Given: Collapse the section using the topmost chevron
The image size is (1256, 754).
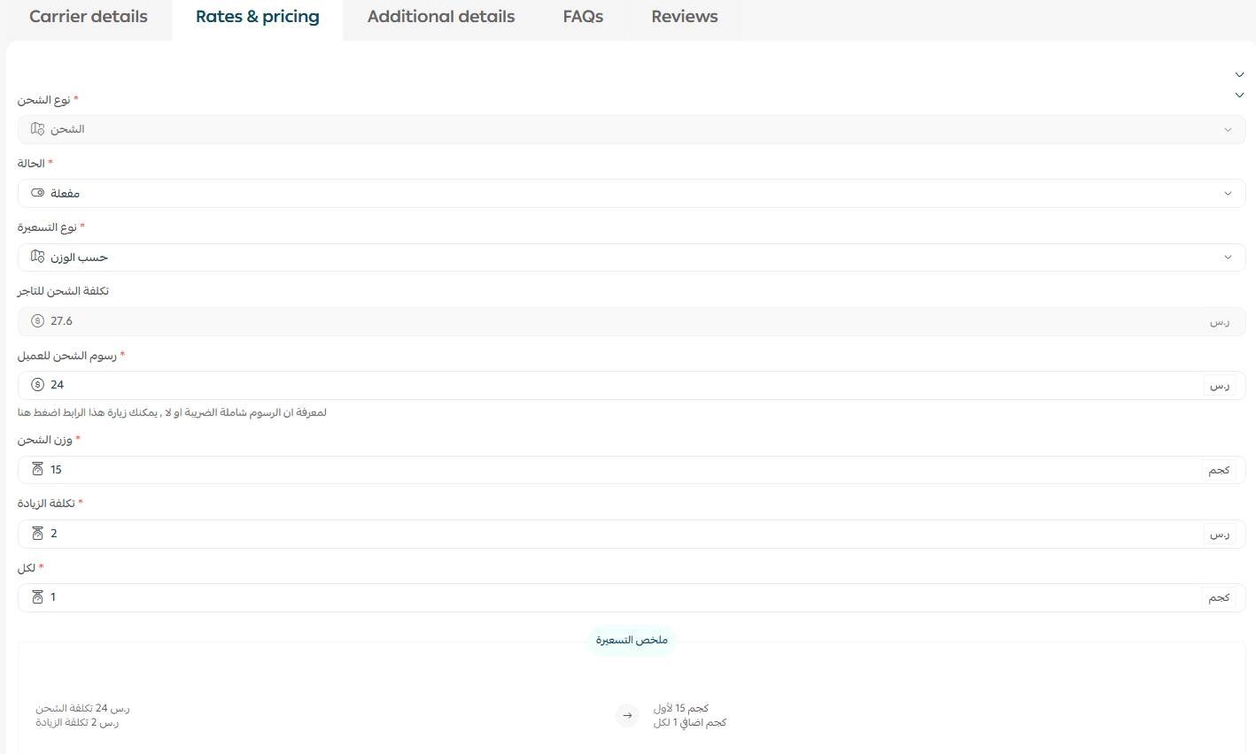Looking at the screenshot, I should (x=1239, y=75).
